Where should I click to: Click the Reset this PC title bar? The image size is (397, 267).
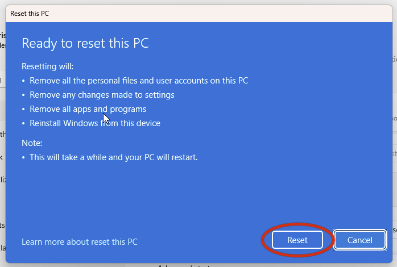click(199, 14)
